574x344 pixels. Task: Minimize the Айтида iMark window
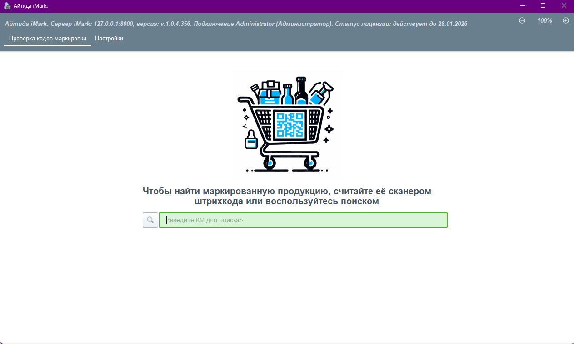(x=522, y=6)
